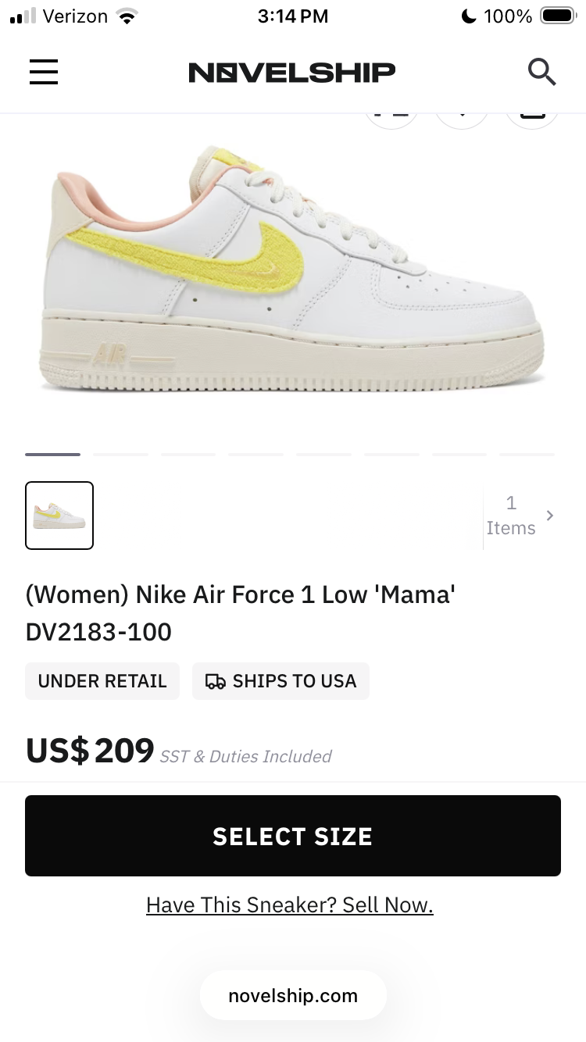
Task: Tap the rightmost circular button above the sneaker
Action: click(x=532, y=117)
